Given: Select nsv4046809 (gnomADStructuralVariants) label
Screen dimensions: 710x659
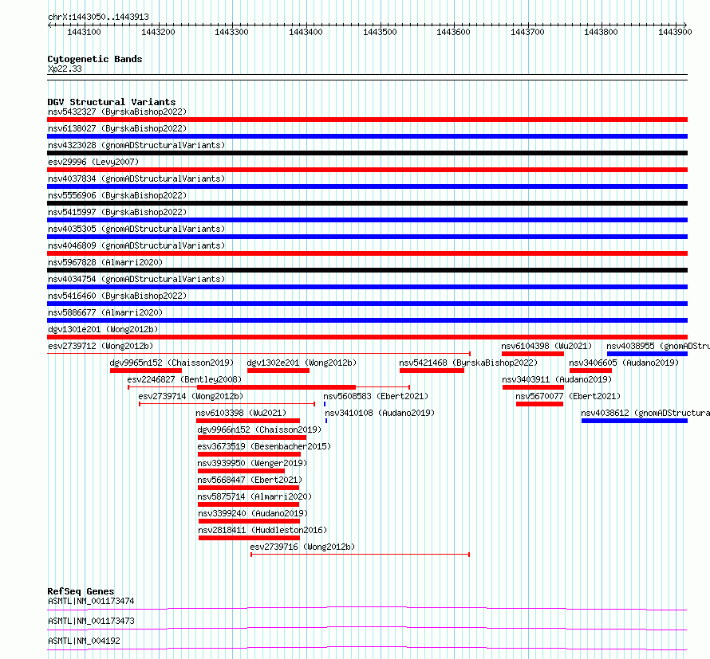Looking at the screenshot, I should pyautogui.click(x=136, y=245).
